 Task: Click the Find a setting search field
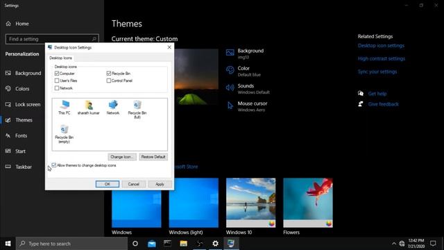click(x=52, y=39)
